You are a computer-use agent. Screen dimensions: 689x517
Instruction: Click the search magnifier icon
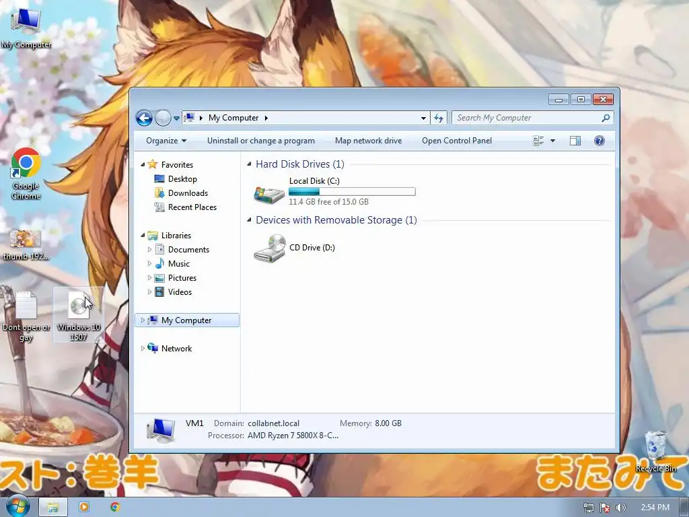tap(606, 118)
